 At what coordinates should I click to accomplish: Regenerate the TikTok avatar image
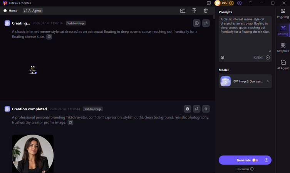point(196,109)
